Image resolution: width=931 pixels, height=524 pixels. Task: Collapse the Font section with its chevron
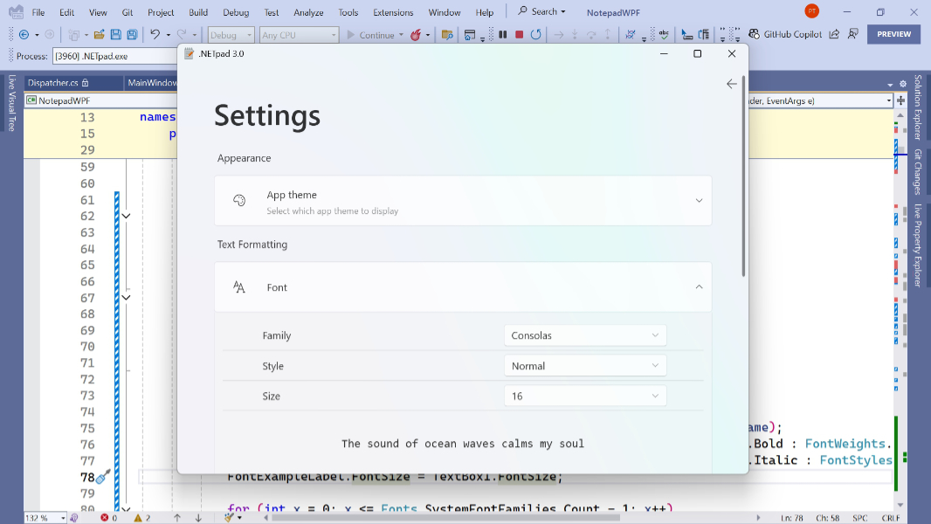coord(699,286)
